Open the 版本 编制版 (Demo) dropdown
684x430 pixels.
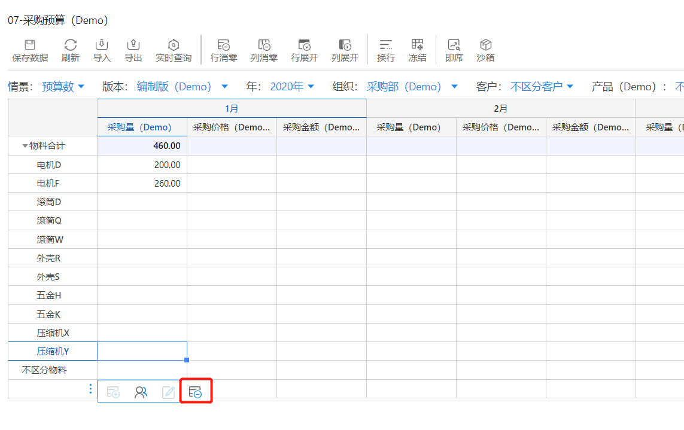click(x=182, y=87)
